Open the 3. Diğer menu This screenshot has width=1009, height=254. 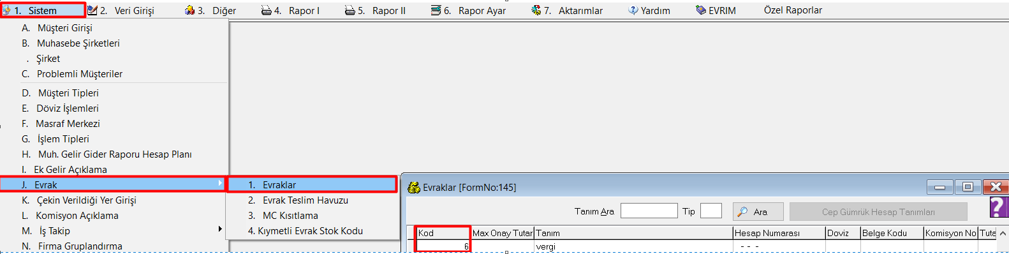click(x=210, y=10)
